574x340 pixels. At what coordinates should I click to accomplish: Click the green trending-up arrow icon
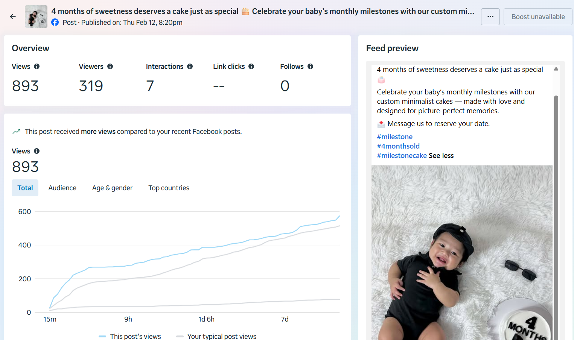tap(16, 132)
